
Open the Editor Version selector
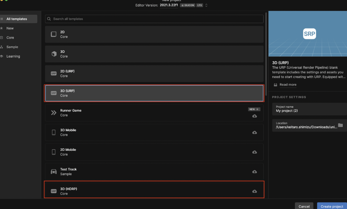pos(206,5)
